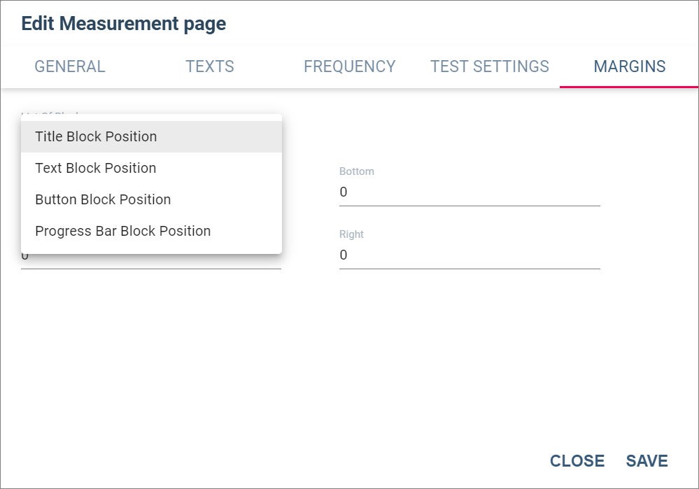Click the Bottom field label

coord(357,171)
